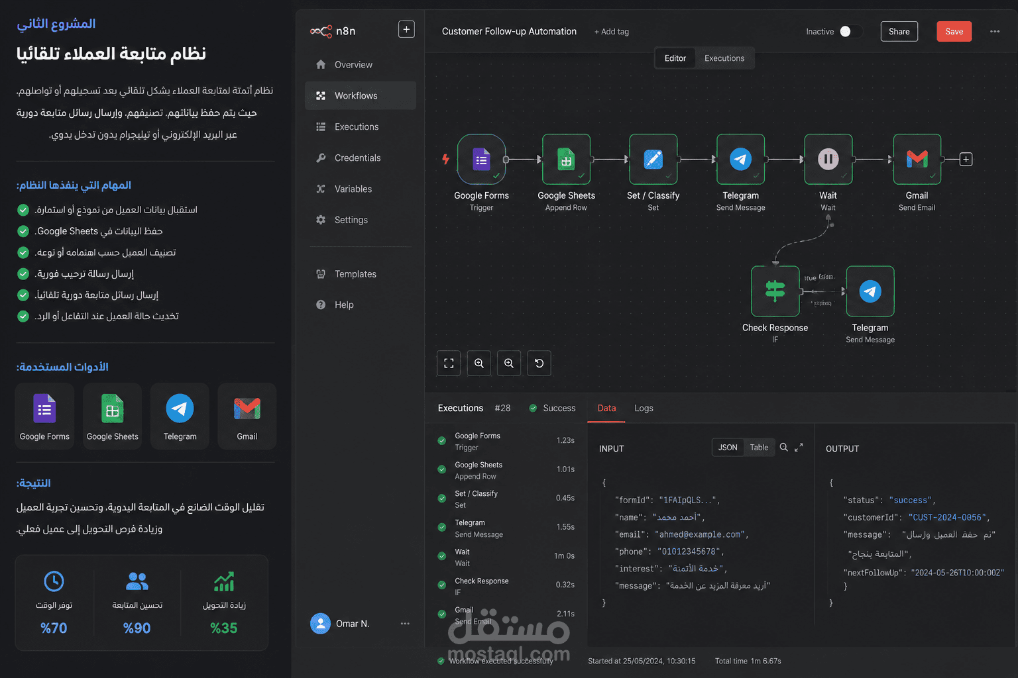Image resolution: width=1018 pixels, height=678 pixels.
Task: Switch input view to Table
Action: [759, 448]
